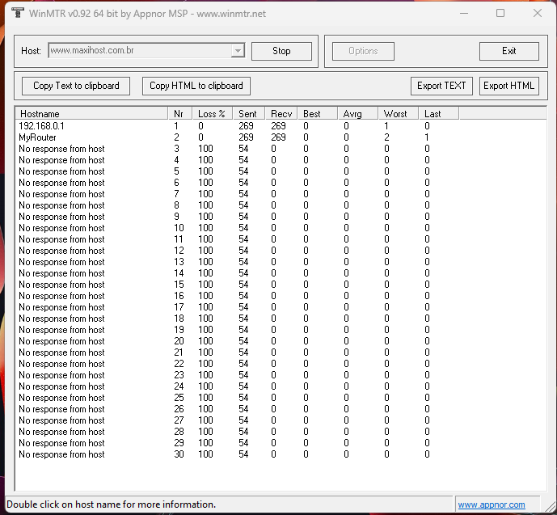This screenshot has height=515, width=557.
Task: Close the WinMTR window
Action: click(537, 14)
